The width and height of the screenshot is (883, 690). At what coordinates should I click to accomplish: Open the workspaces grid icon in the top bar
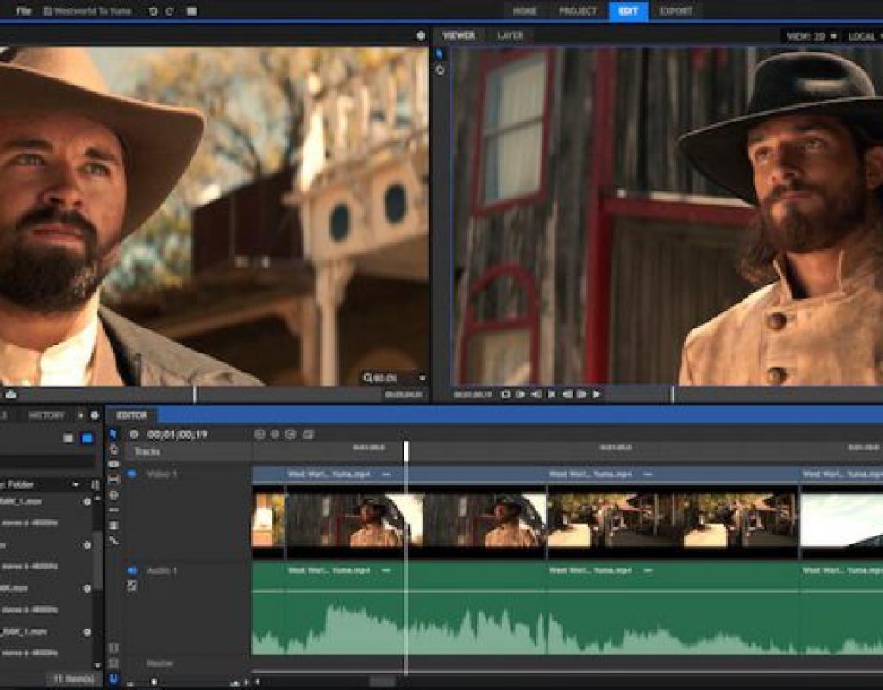192,10
